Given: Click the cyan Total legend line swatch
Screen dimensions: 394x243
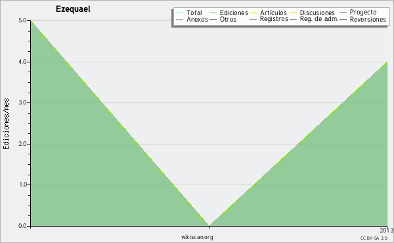Looking at the screenshot, I should [180, 12].
